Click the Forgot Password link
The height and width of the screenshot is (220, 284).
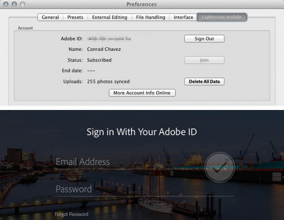[x=71, y=214]
